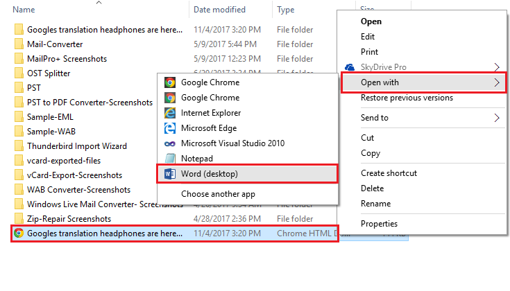The width and height of the screenshot is (510, 291).
Task: Expand the Open with submenu arrow
Action: [x=497, y=82]
